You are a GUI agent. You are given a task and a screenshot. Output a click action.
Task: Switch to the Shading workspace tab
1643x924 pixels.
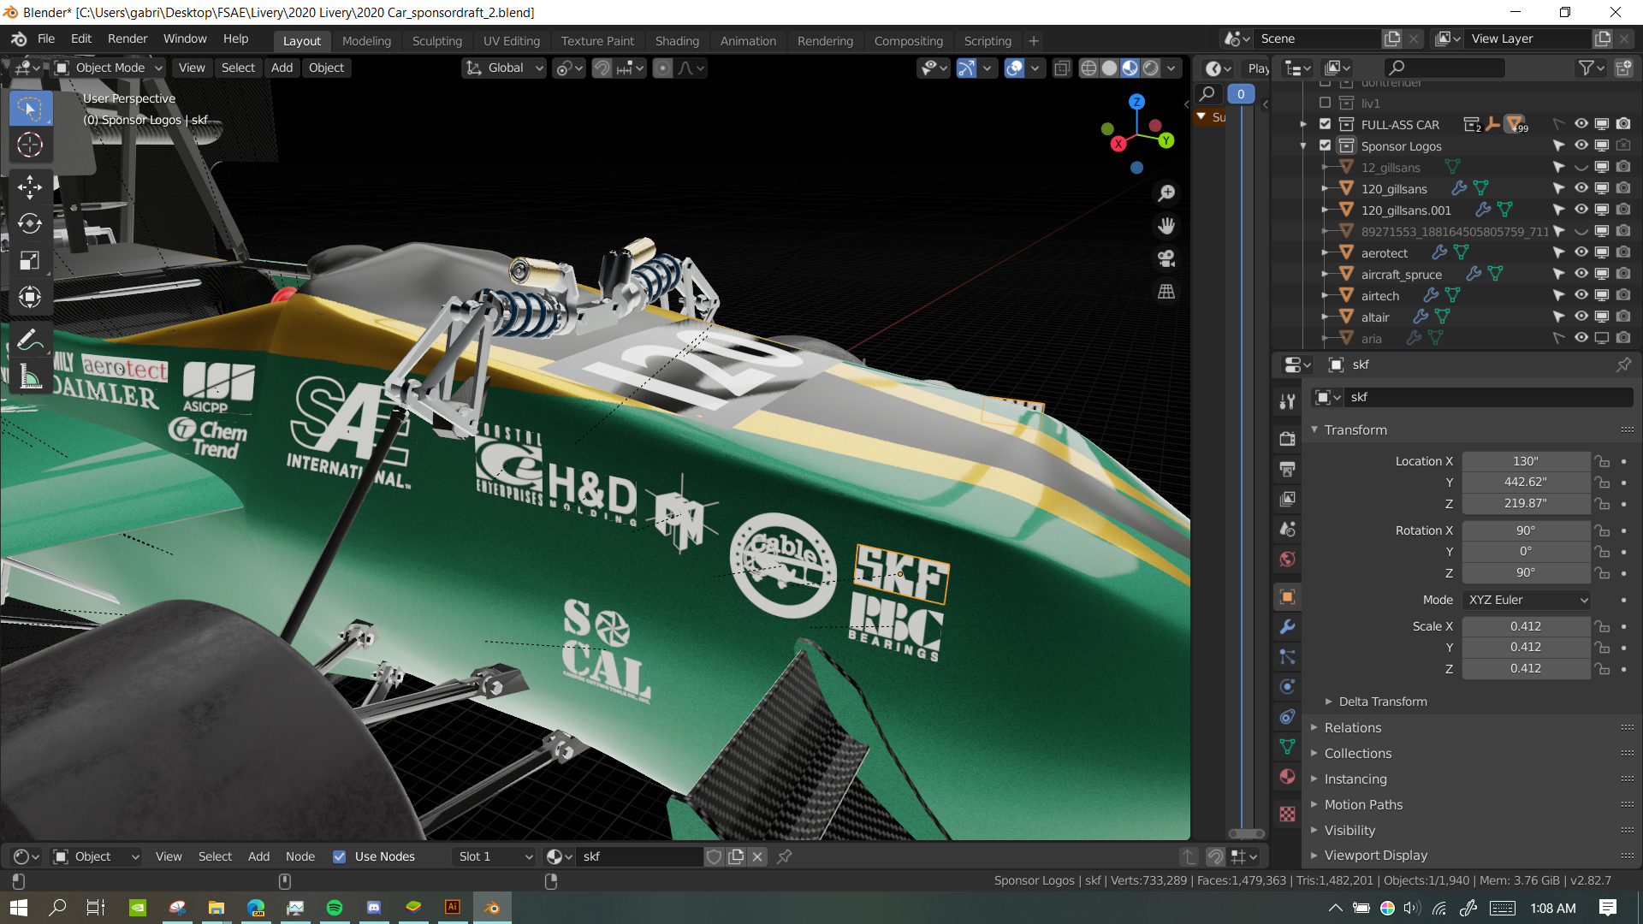pyautogui.click(x=677, y=40)
